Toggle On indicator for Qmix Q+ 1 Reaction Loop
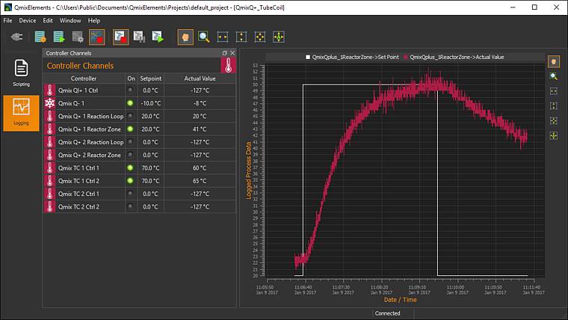568x320 pixels. [130, 116]
